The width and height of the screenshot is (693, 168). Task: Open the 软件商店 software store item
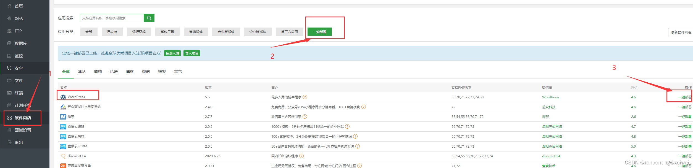click(x=25, y=118)
